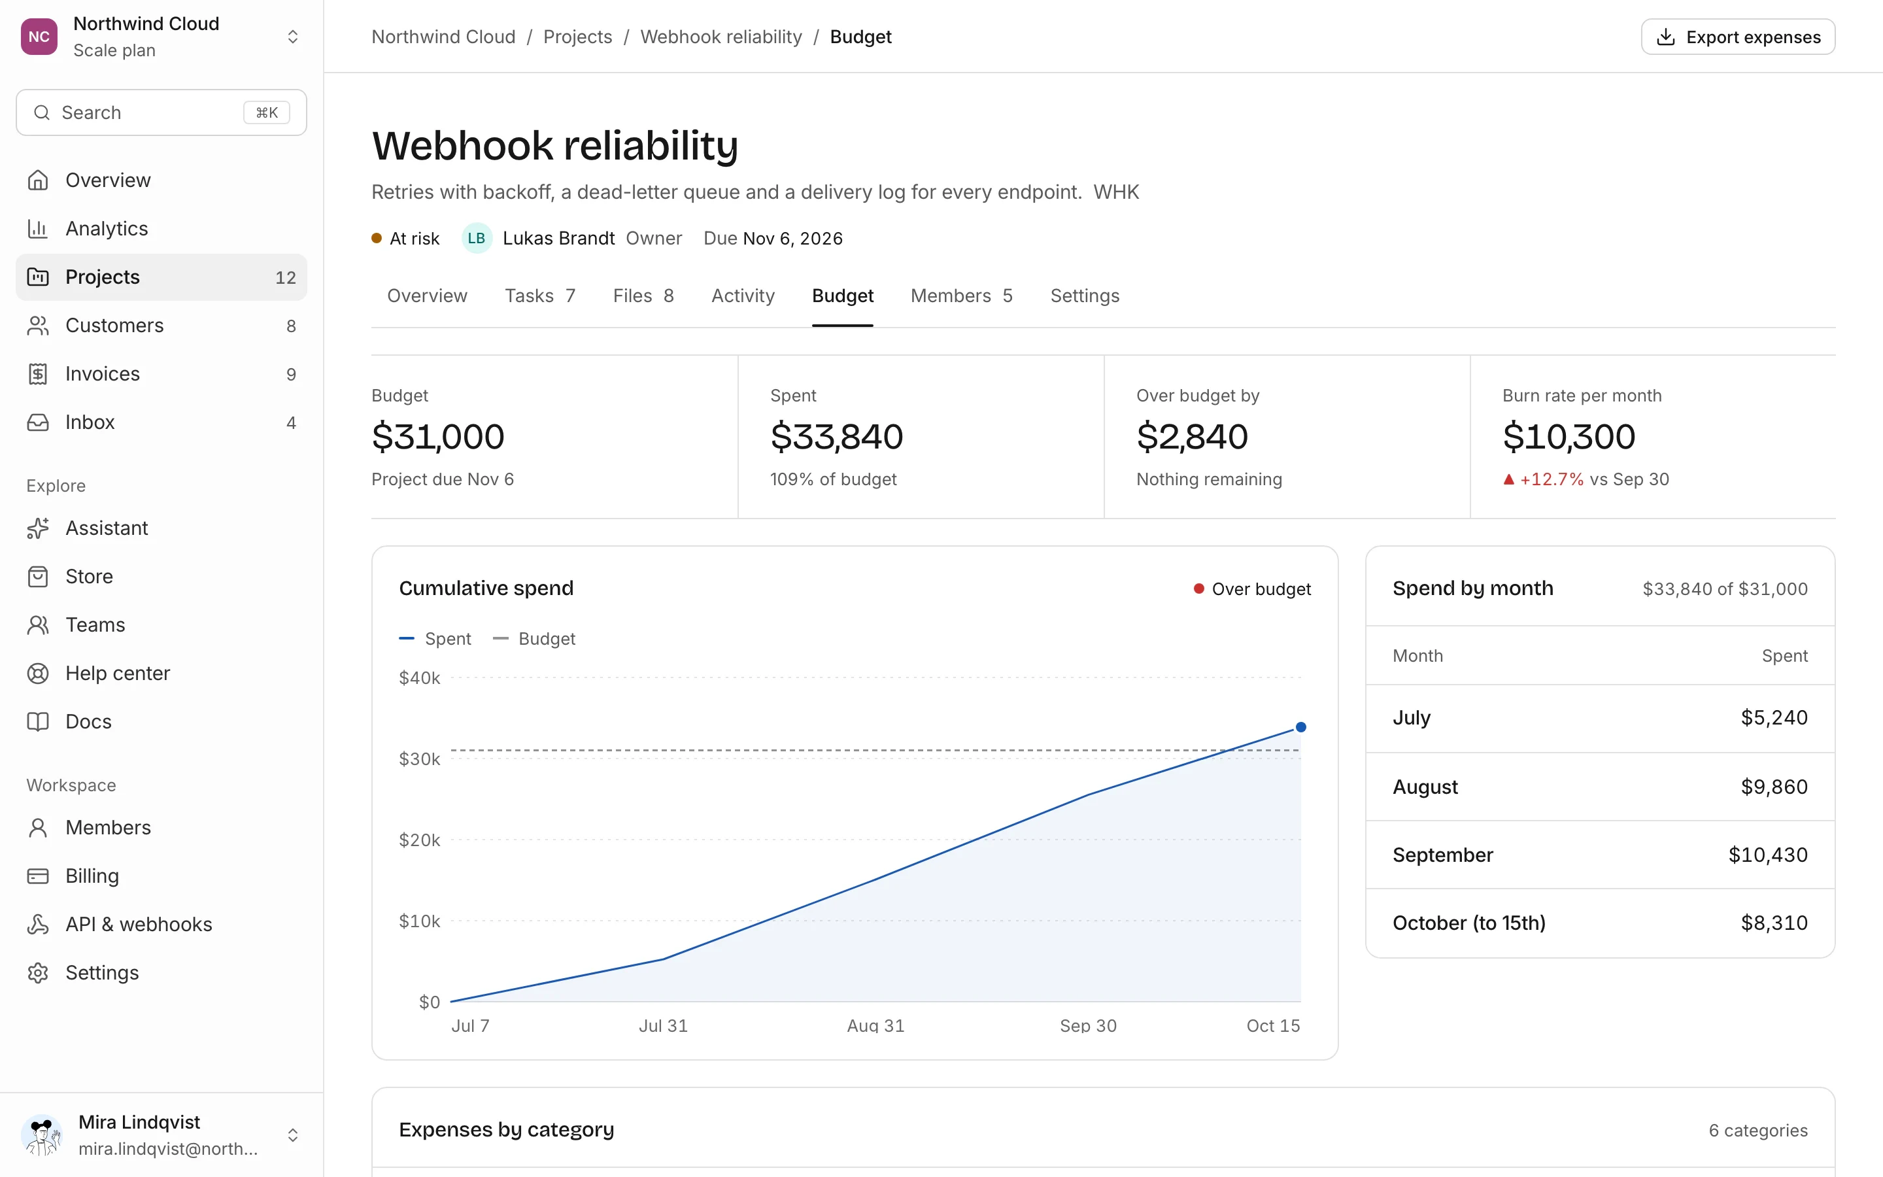Go to Northwind Cloud breadcrumb link
Screen dimensions: 1883x1177
443,37
